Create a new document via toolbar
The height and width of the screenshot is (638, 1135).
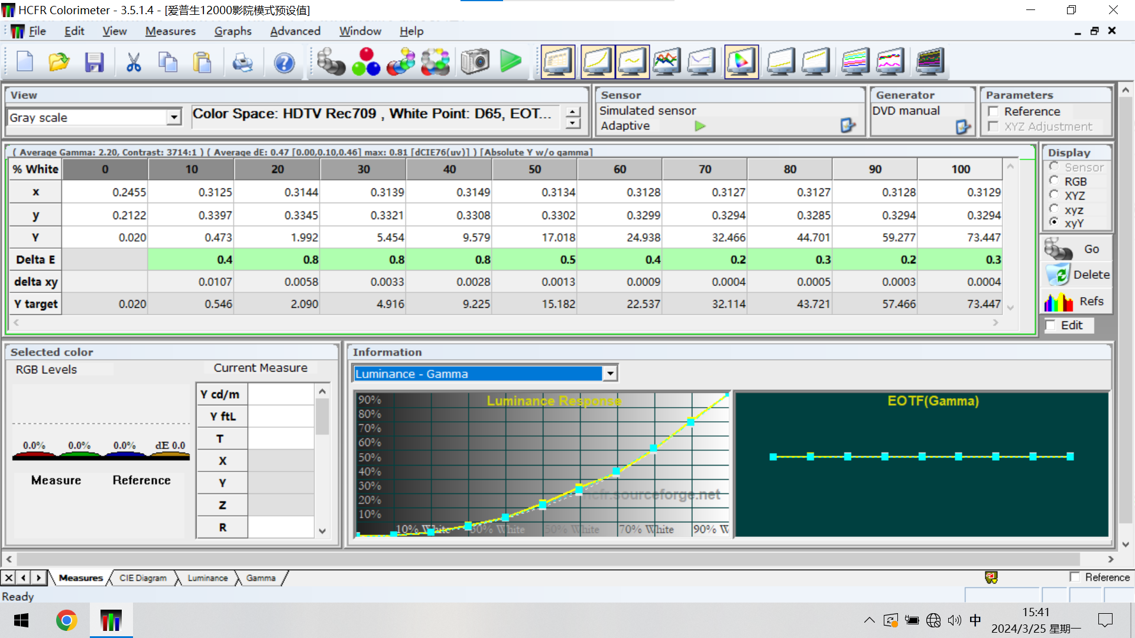[x=25, y=61]
